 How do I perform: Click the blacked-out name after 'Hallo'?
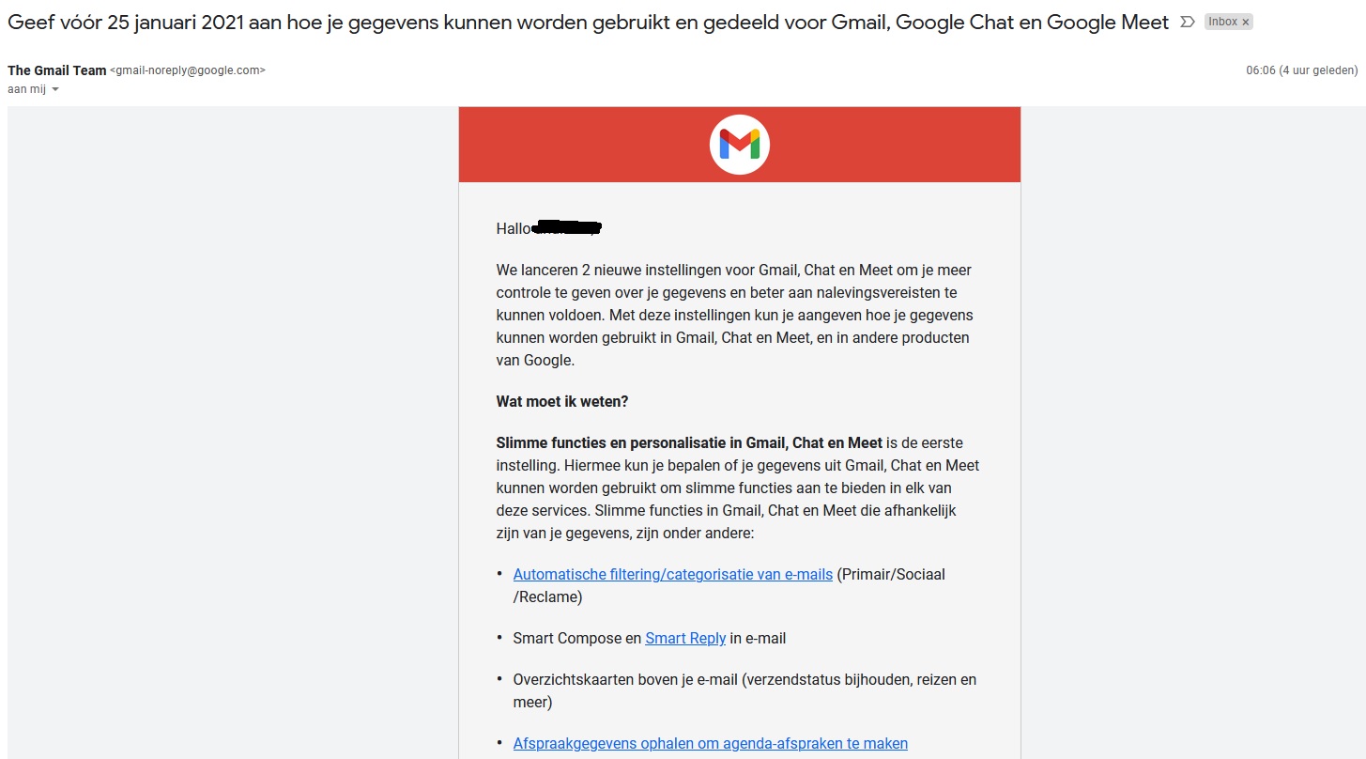pos(566,228)
